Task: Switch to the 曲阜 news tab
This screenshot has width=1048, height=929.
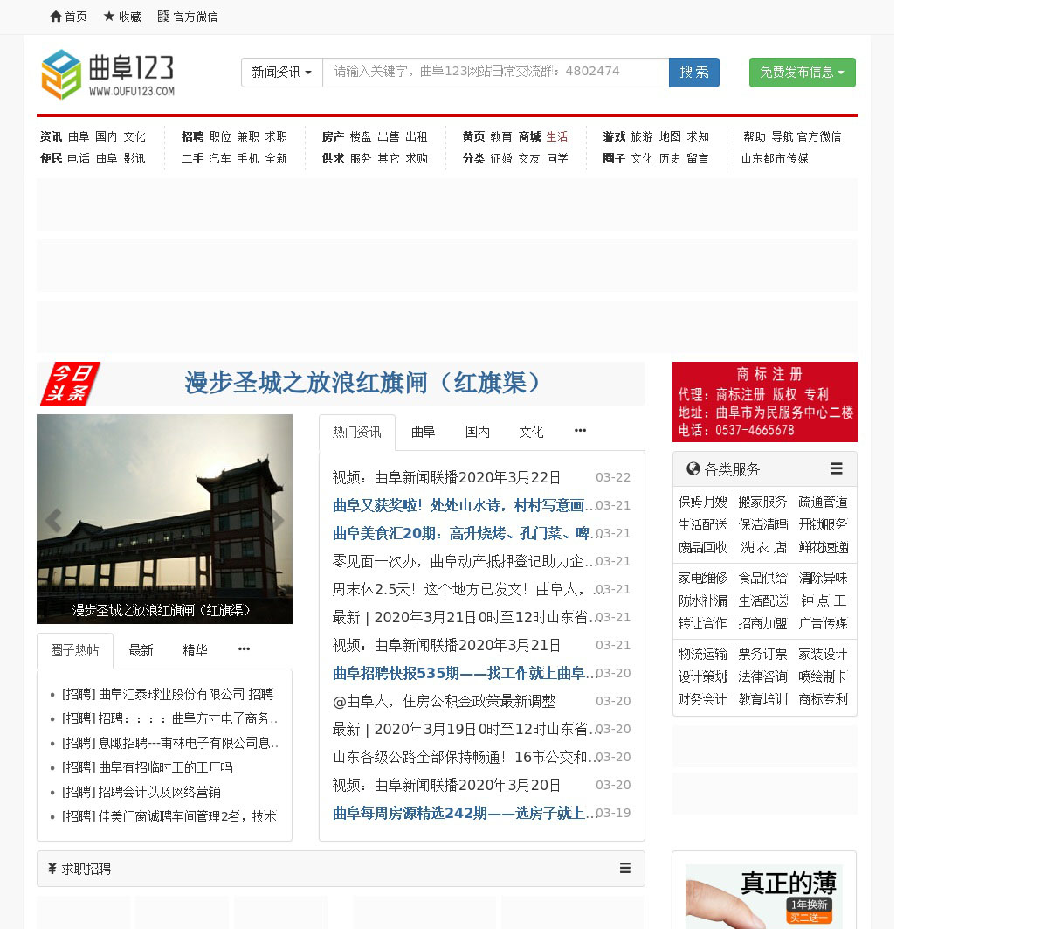Action: point(423,432)
